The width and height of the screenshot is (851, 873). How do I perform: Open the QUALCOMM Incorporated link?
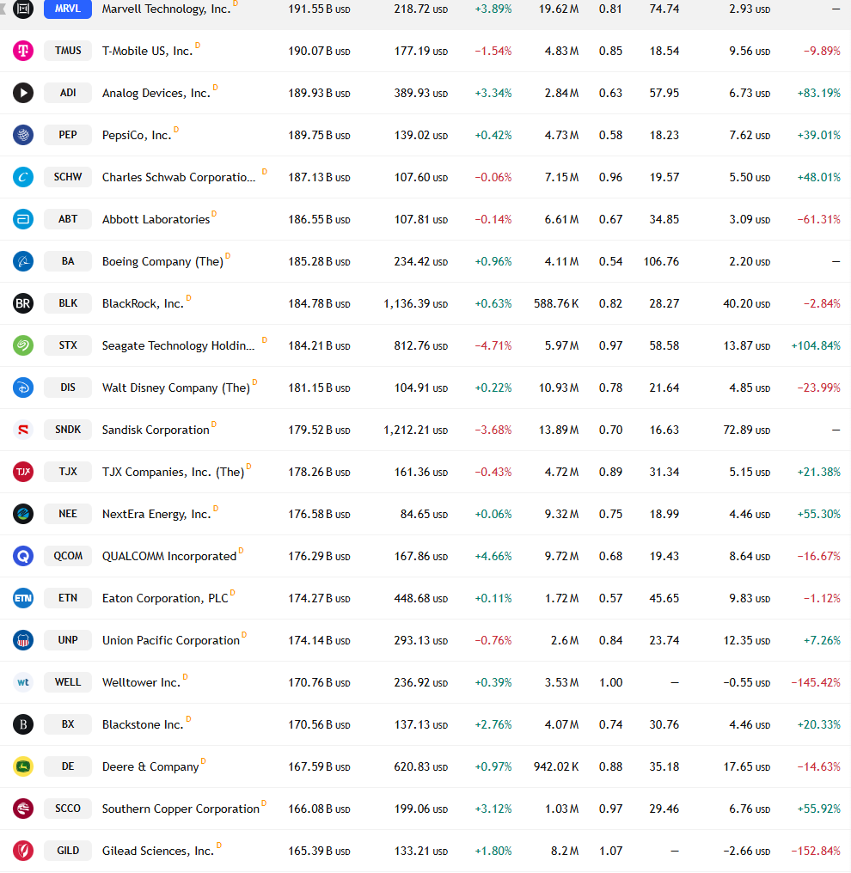[x=169, y=556]
